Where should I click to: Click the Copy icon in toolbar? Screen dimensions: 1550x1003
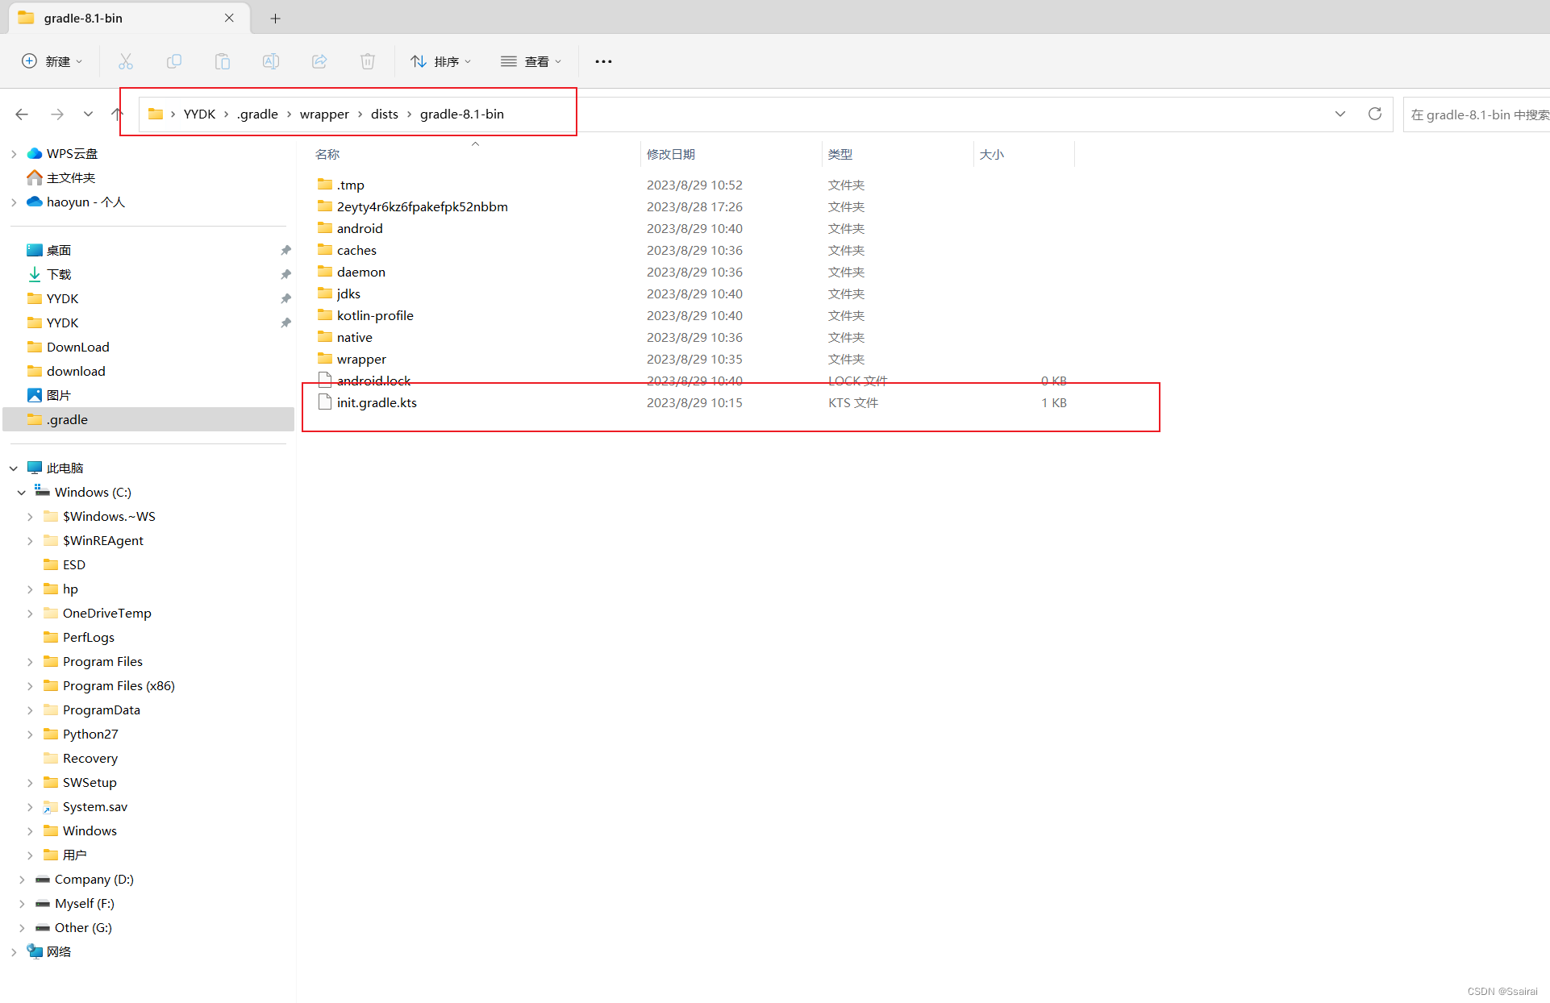pos(174,61)
